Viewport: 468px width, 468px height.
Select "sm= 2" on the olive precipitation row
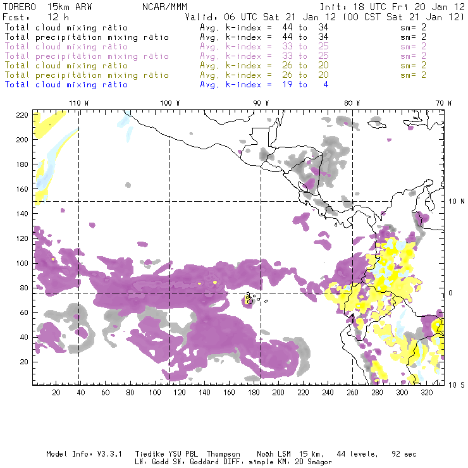(414, 75)
